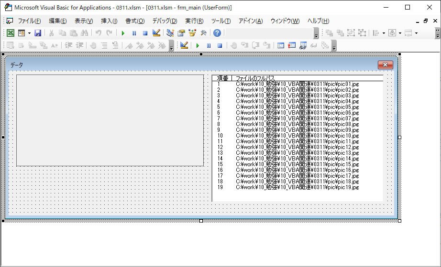The width and height of the screenshot is (441, 267).
Task: Open the Project Explorer icon
Action: click(170, 33)
